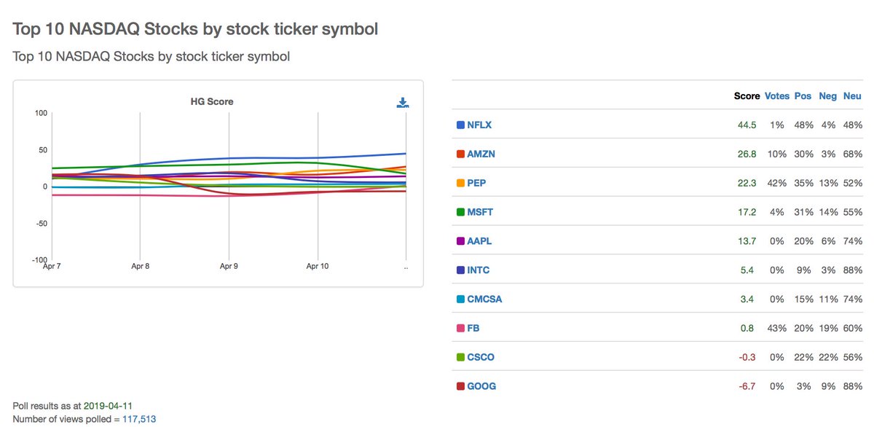Viewport: 874px width, 427px height.
Task: Click the AAPL score value 13.7
Action: 747,241
